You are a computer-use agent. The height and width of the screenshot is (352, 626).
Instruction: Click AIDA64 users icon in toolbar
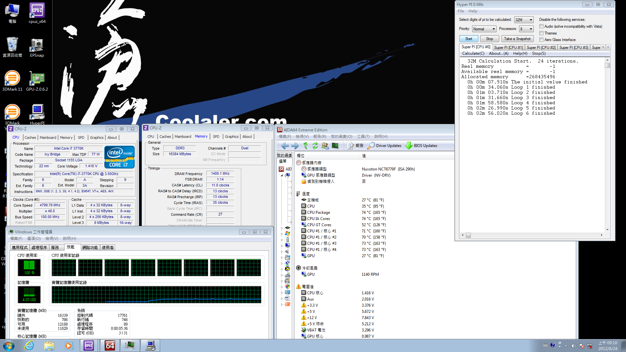(x=325, y=146)
